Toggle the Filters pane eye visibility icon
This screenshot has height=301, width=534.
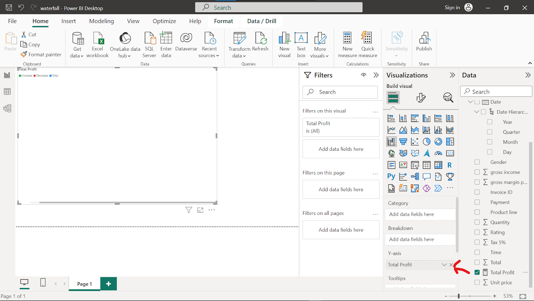364,75
